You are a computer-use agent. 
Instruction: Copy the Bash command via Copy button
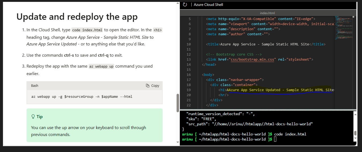click(x=152, y=85)
